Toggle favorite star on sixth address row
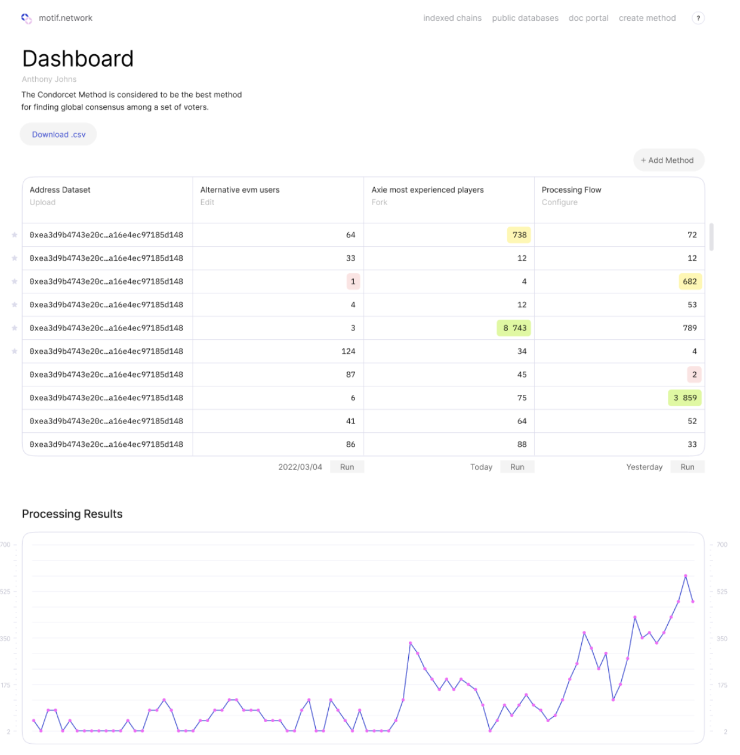The image size is (740, 755). pos(14,351)
